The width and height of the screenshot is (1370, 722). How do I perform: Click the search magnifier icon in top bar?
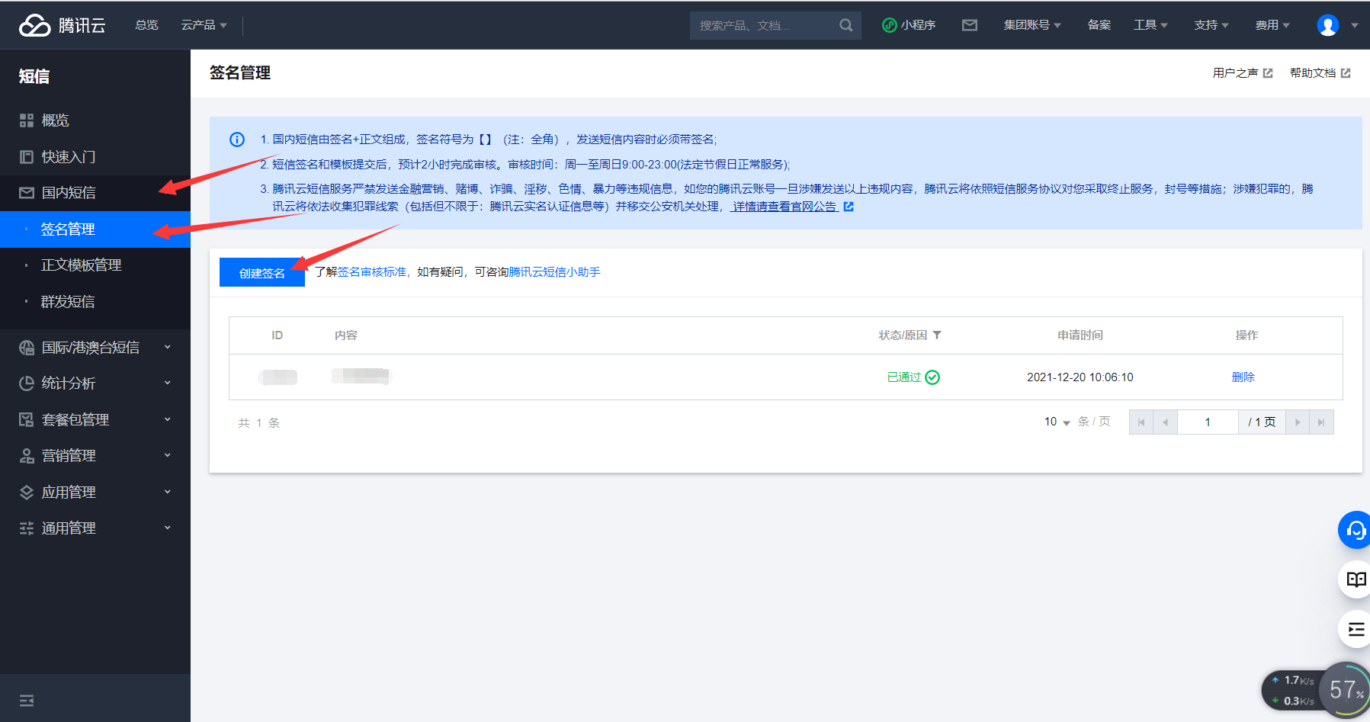click(845, 24)
